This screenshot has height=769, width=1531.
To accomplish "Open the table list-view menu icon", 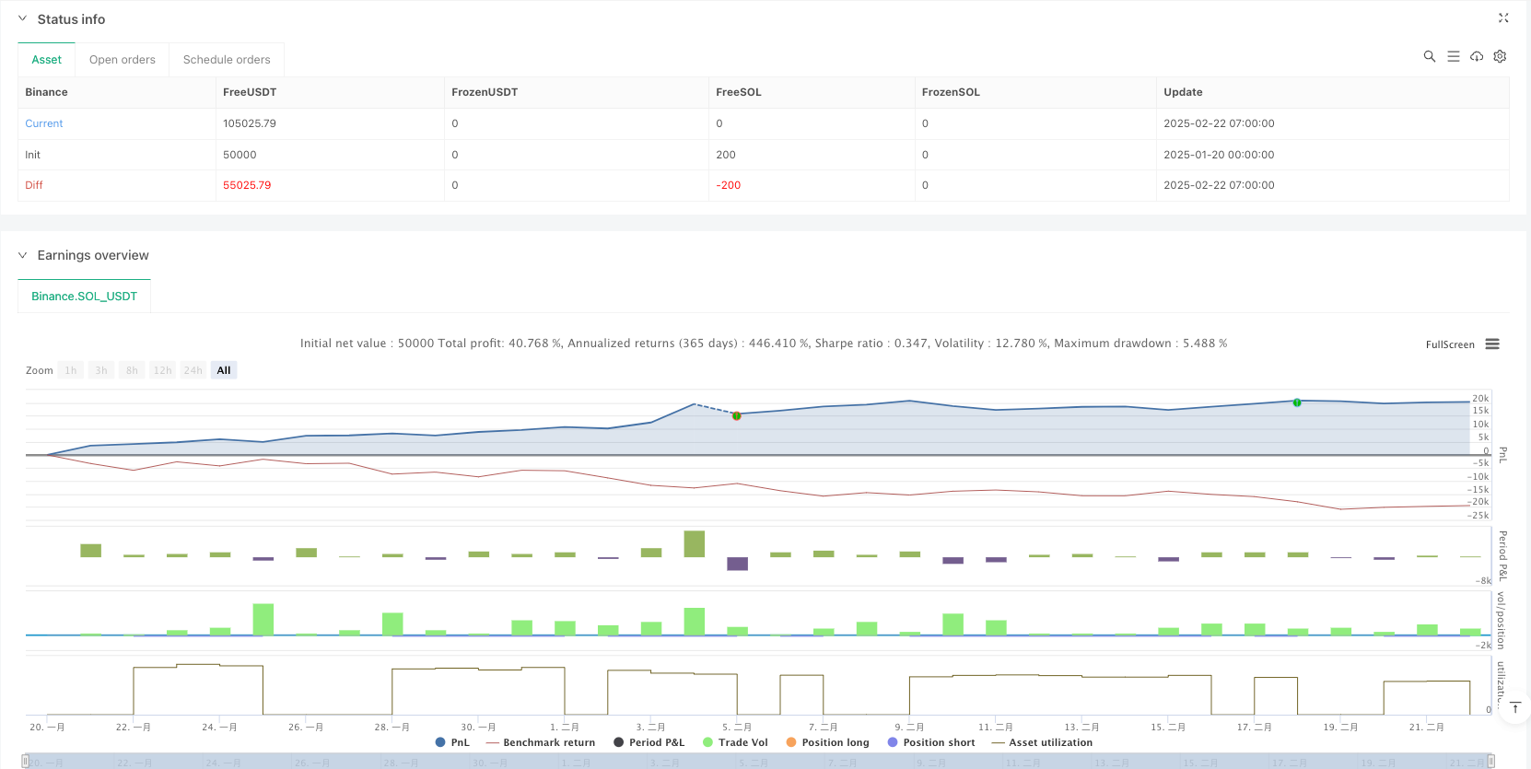I will 1454,56.
